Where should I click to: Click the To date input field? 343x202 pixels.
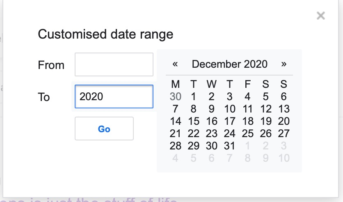coord(114,96)
